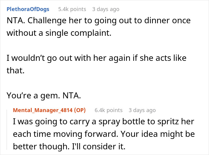
Task: Open PlethoraOfDogs user profile
Action: (29, 9)
